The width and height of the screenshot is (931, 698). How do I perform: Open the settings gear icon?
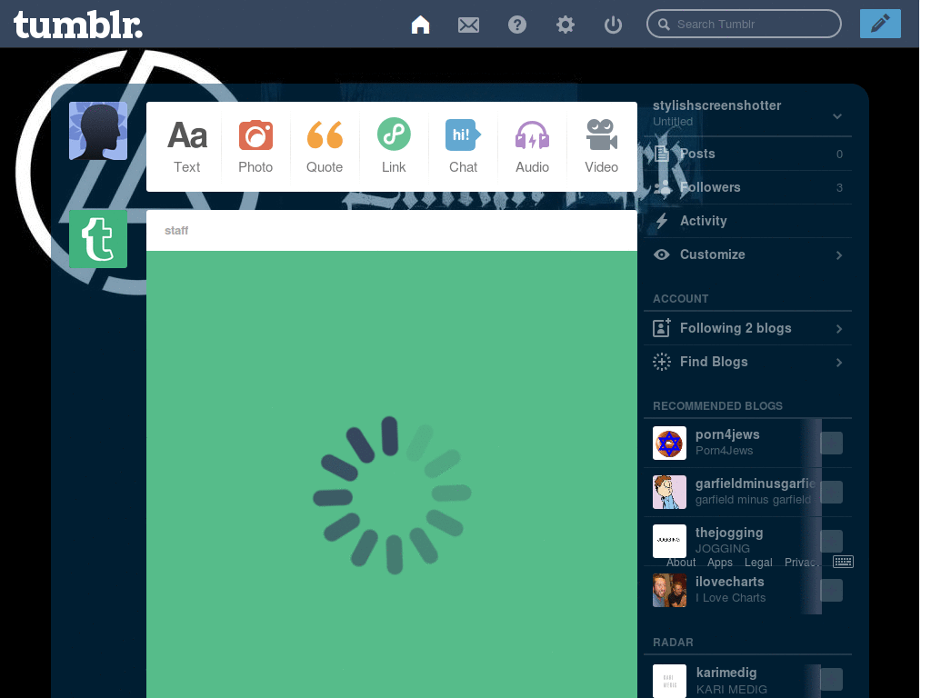click(566, 25)
